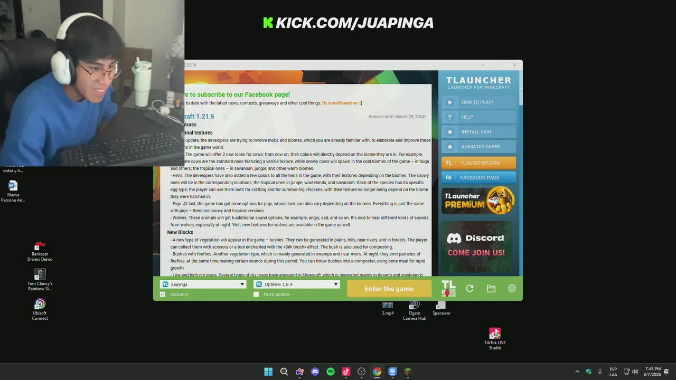Open Tom Clancy's Rainbow Six desktop shortcut
The height and width of the screenshot is (380, 676).
point(40,280)
